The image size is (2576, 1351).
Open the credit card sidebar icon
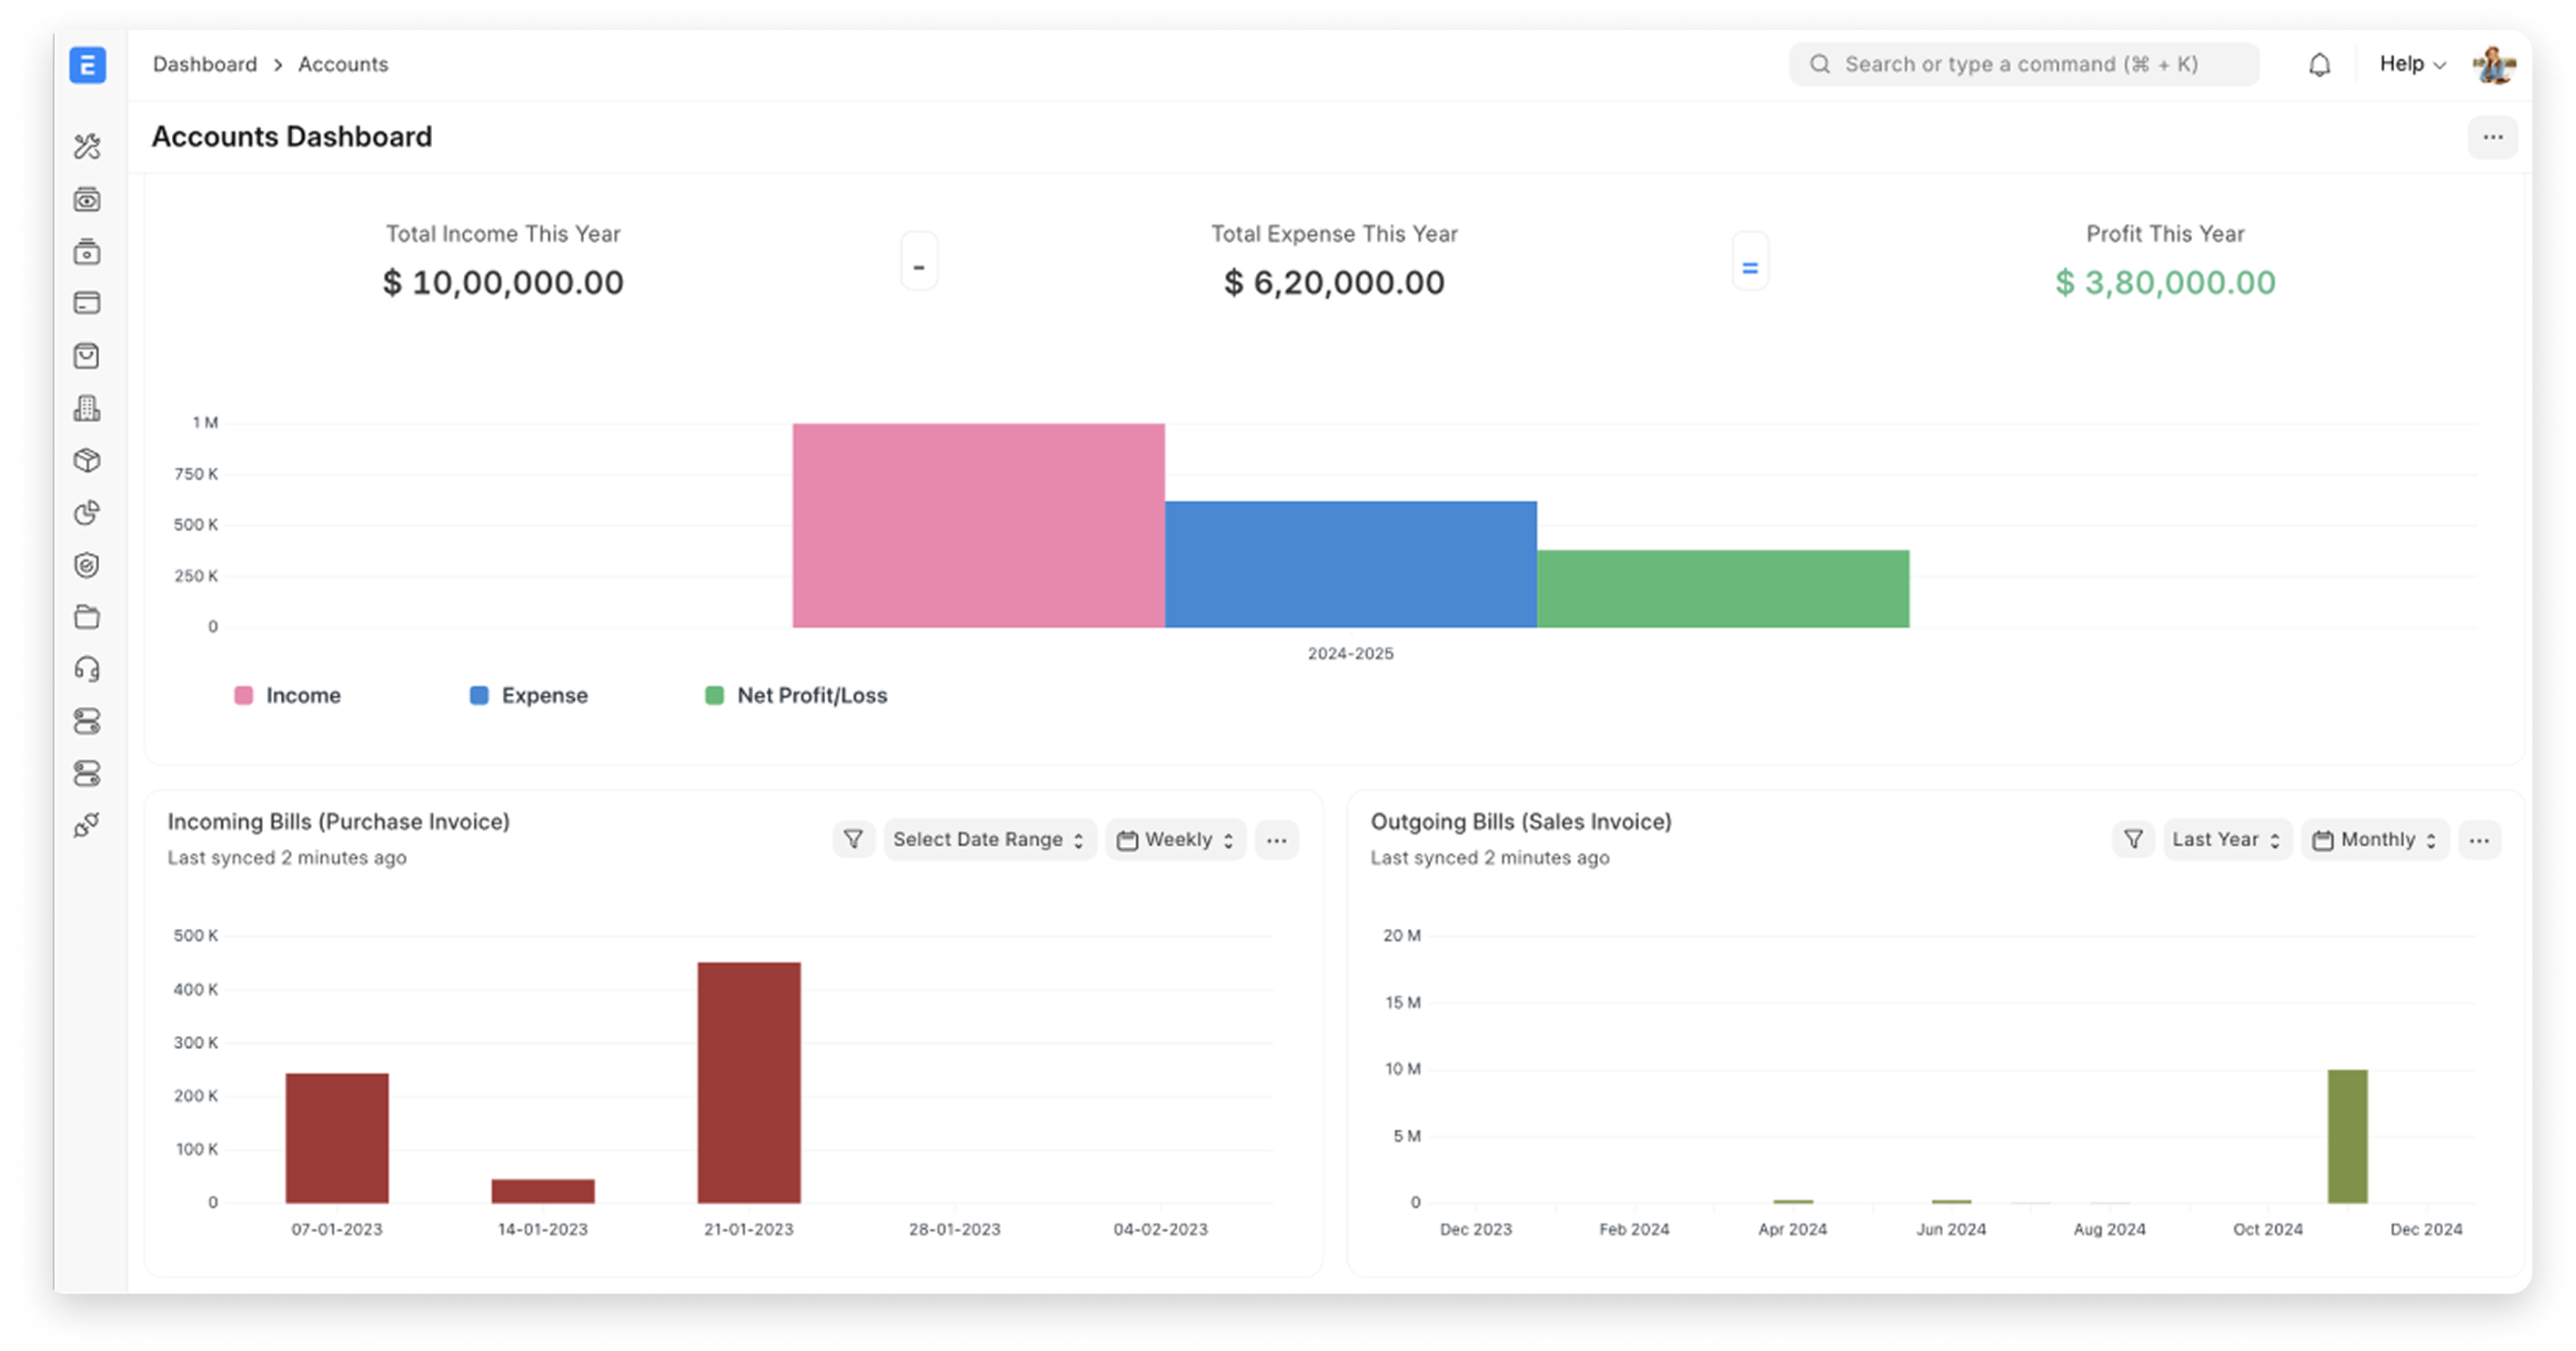pyautogui.click(x=87, y=303)
